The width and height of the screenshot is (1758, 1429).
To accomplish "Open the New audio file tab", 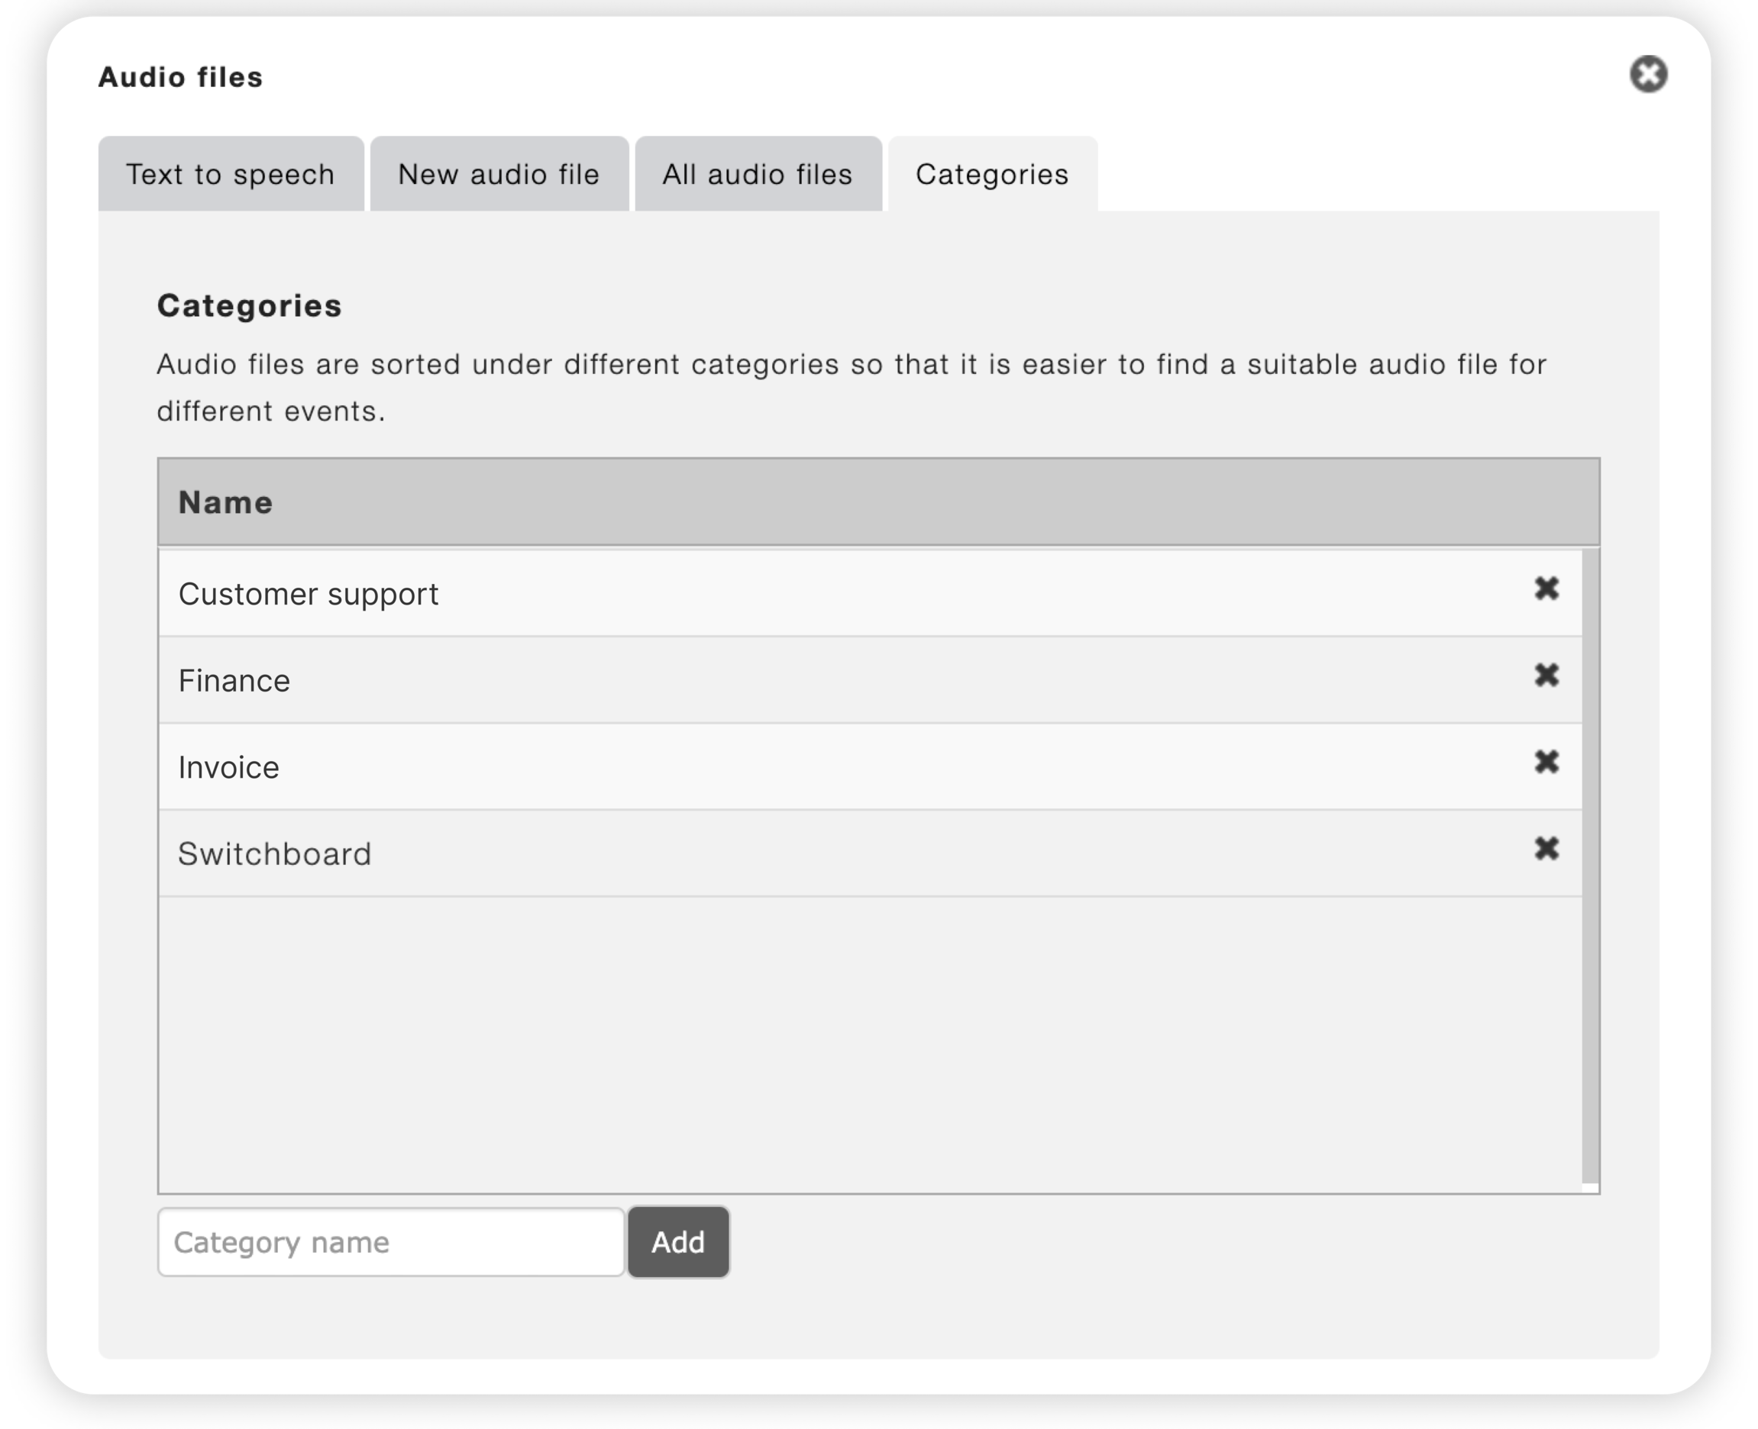I will (499, 174).
